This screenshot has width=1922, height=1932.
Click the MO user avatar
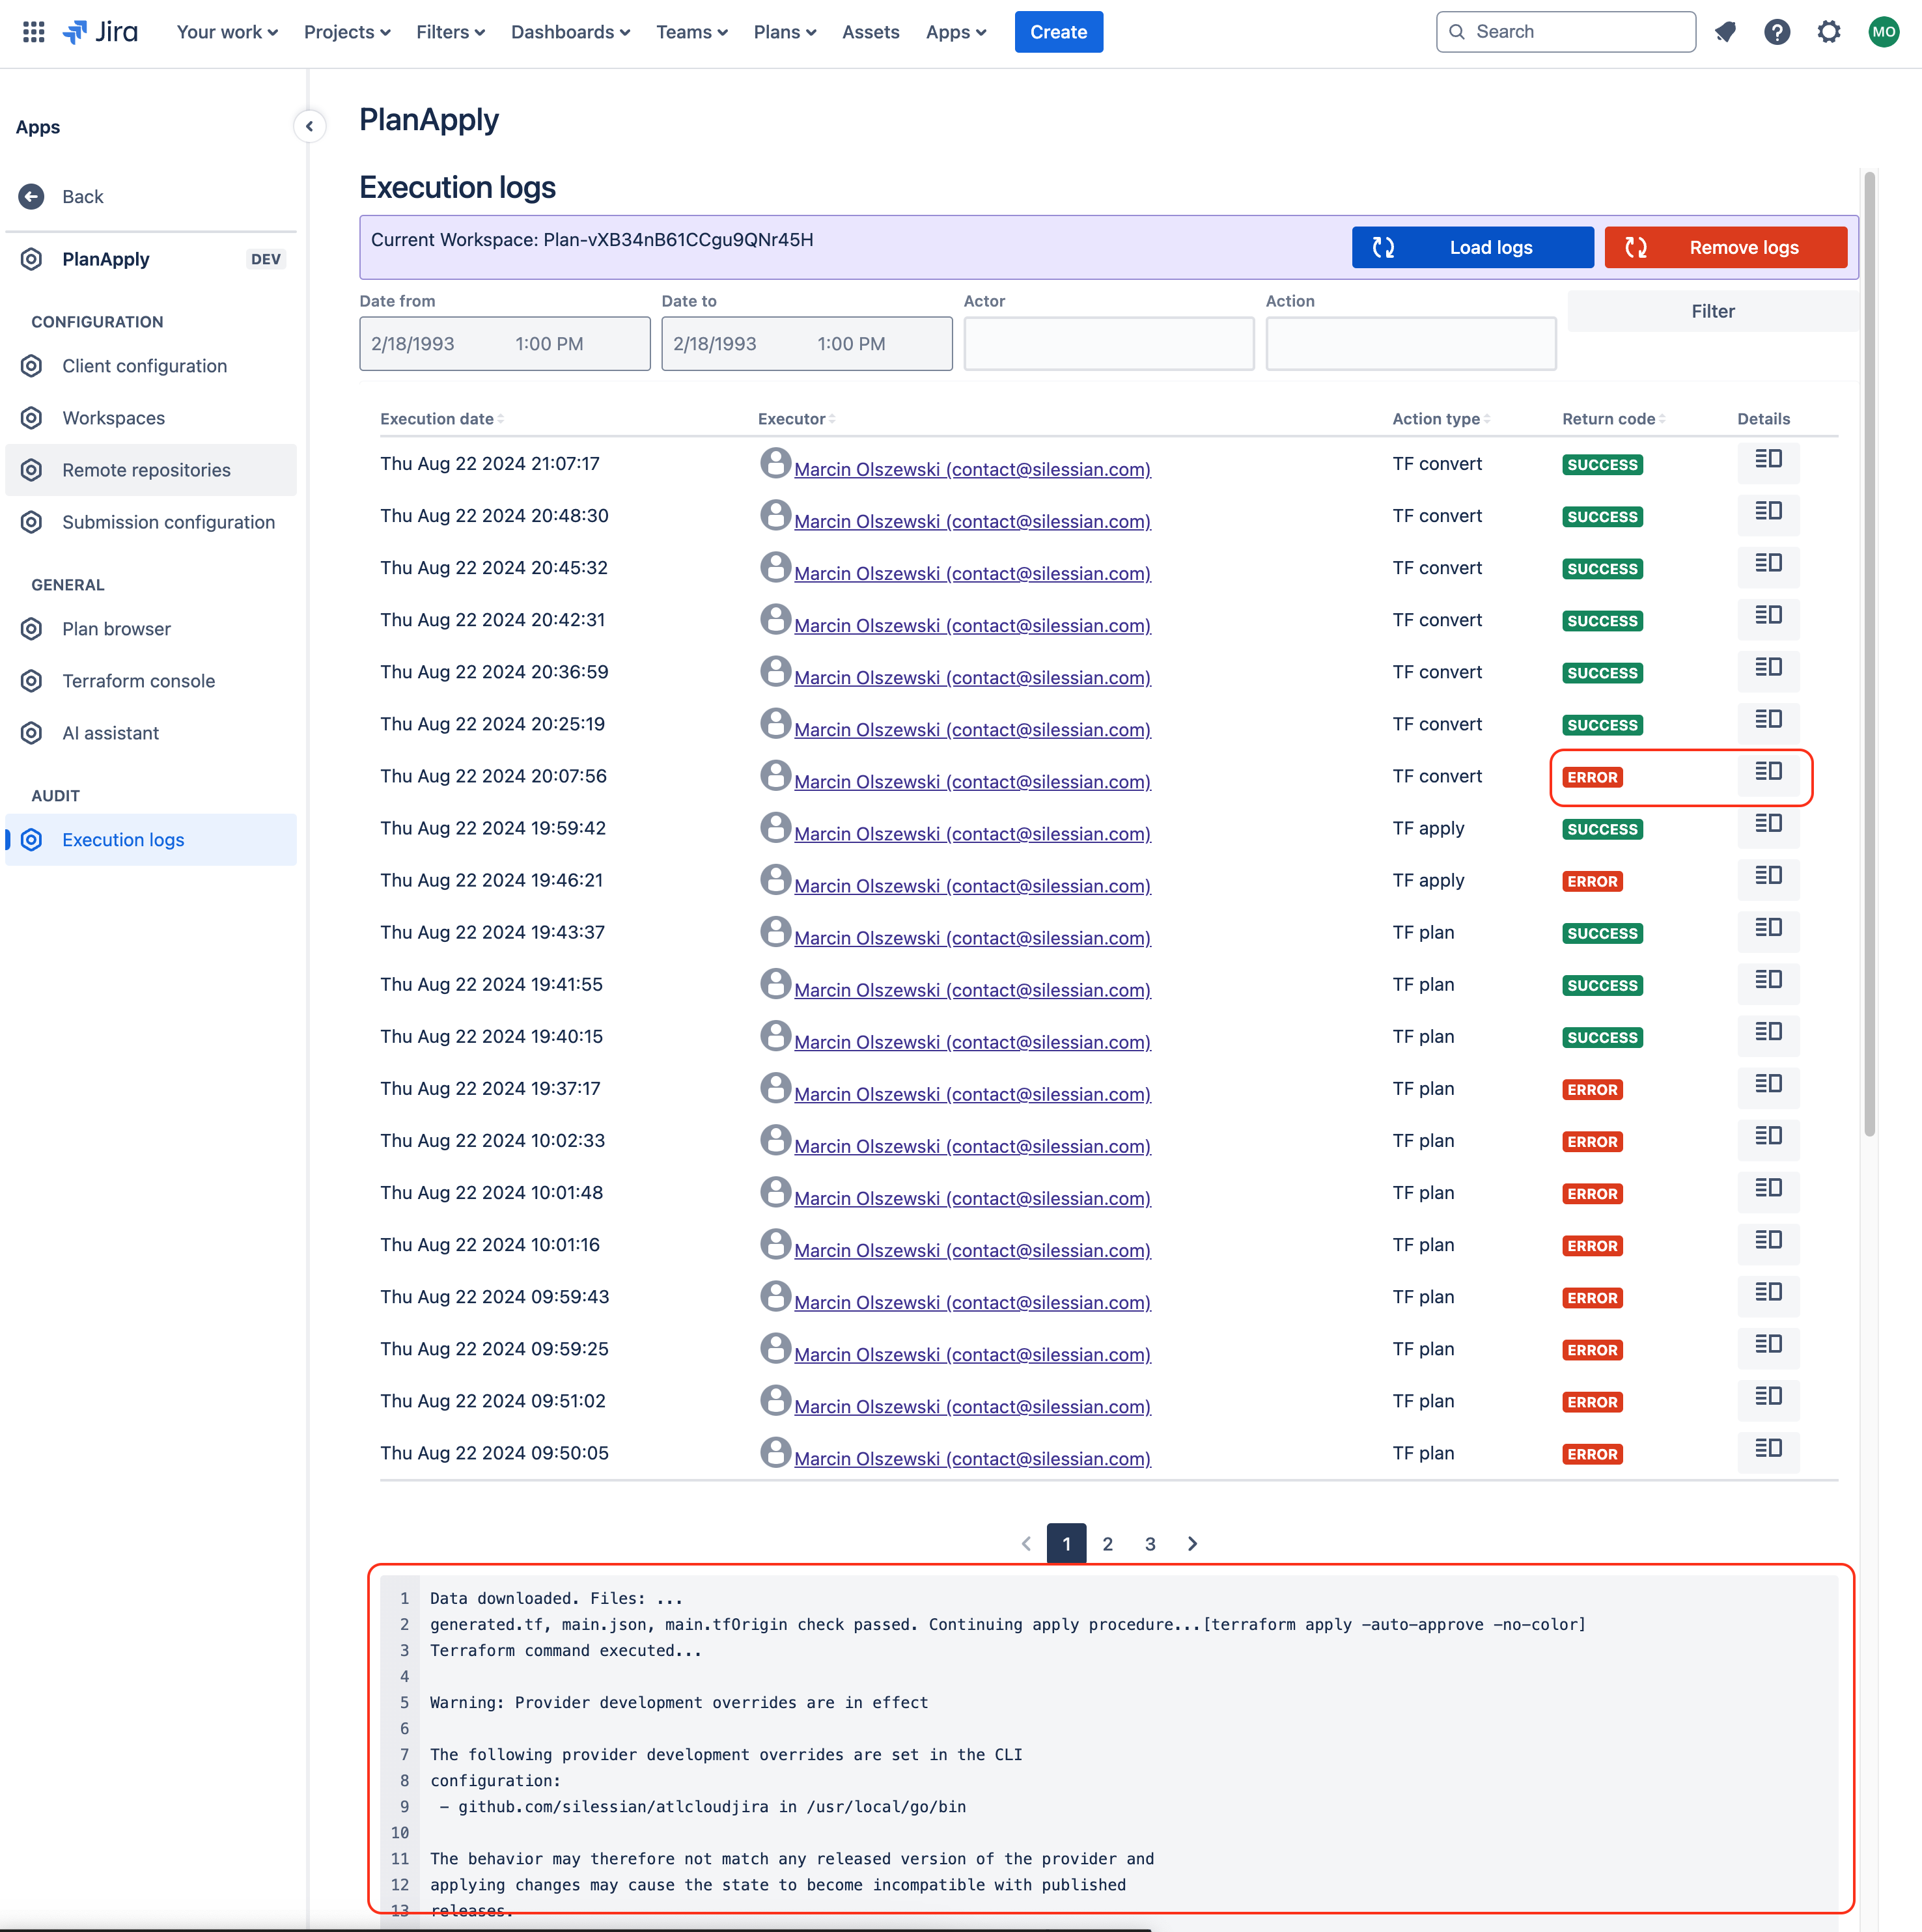point(1884,32)
